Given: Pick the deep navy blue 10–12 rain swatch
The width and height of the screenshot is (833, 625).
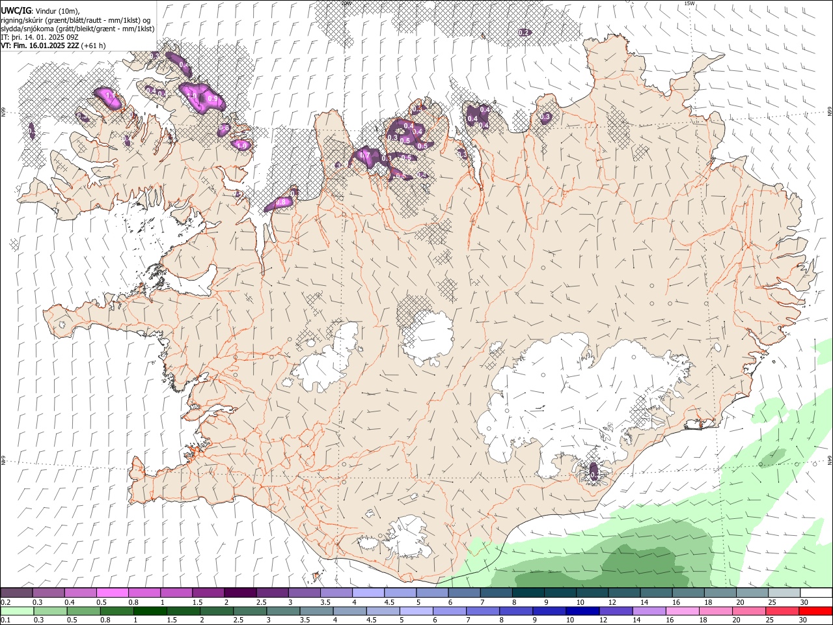Looking at the screenshot, I should coord(582,611).
